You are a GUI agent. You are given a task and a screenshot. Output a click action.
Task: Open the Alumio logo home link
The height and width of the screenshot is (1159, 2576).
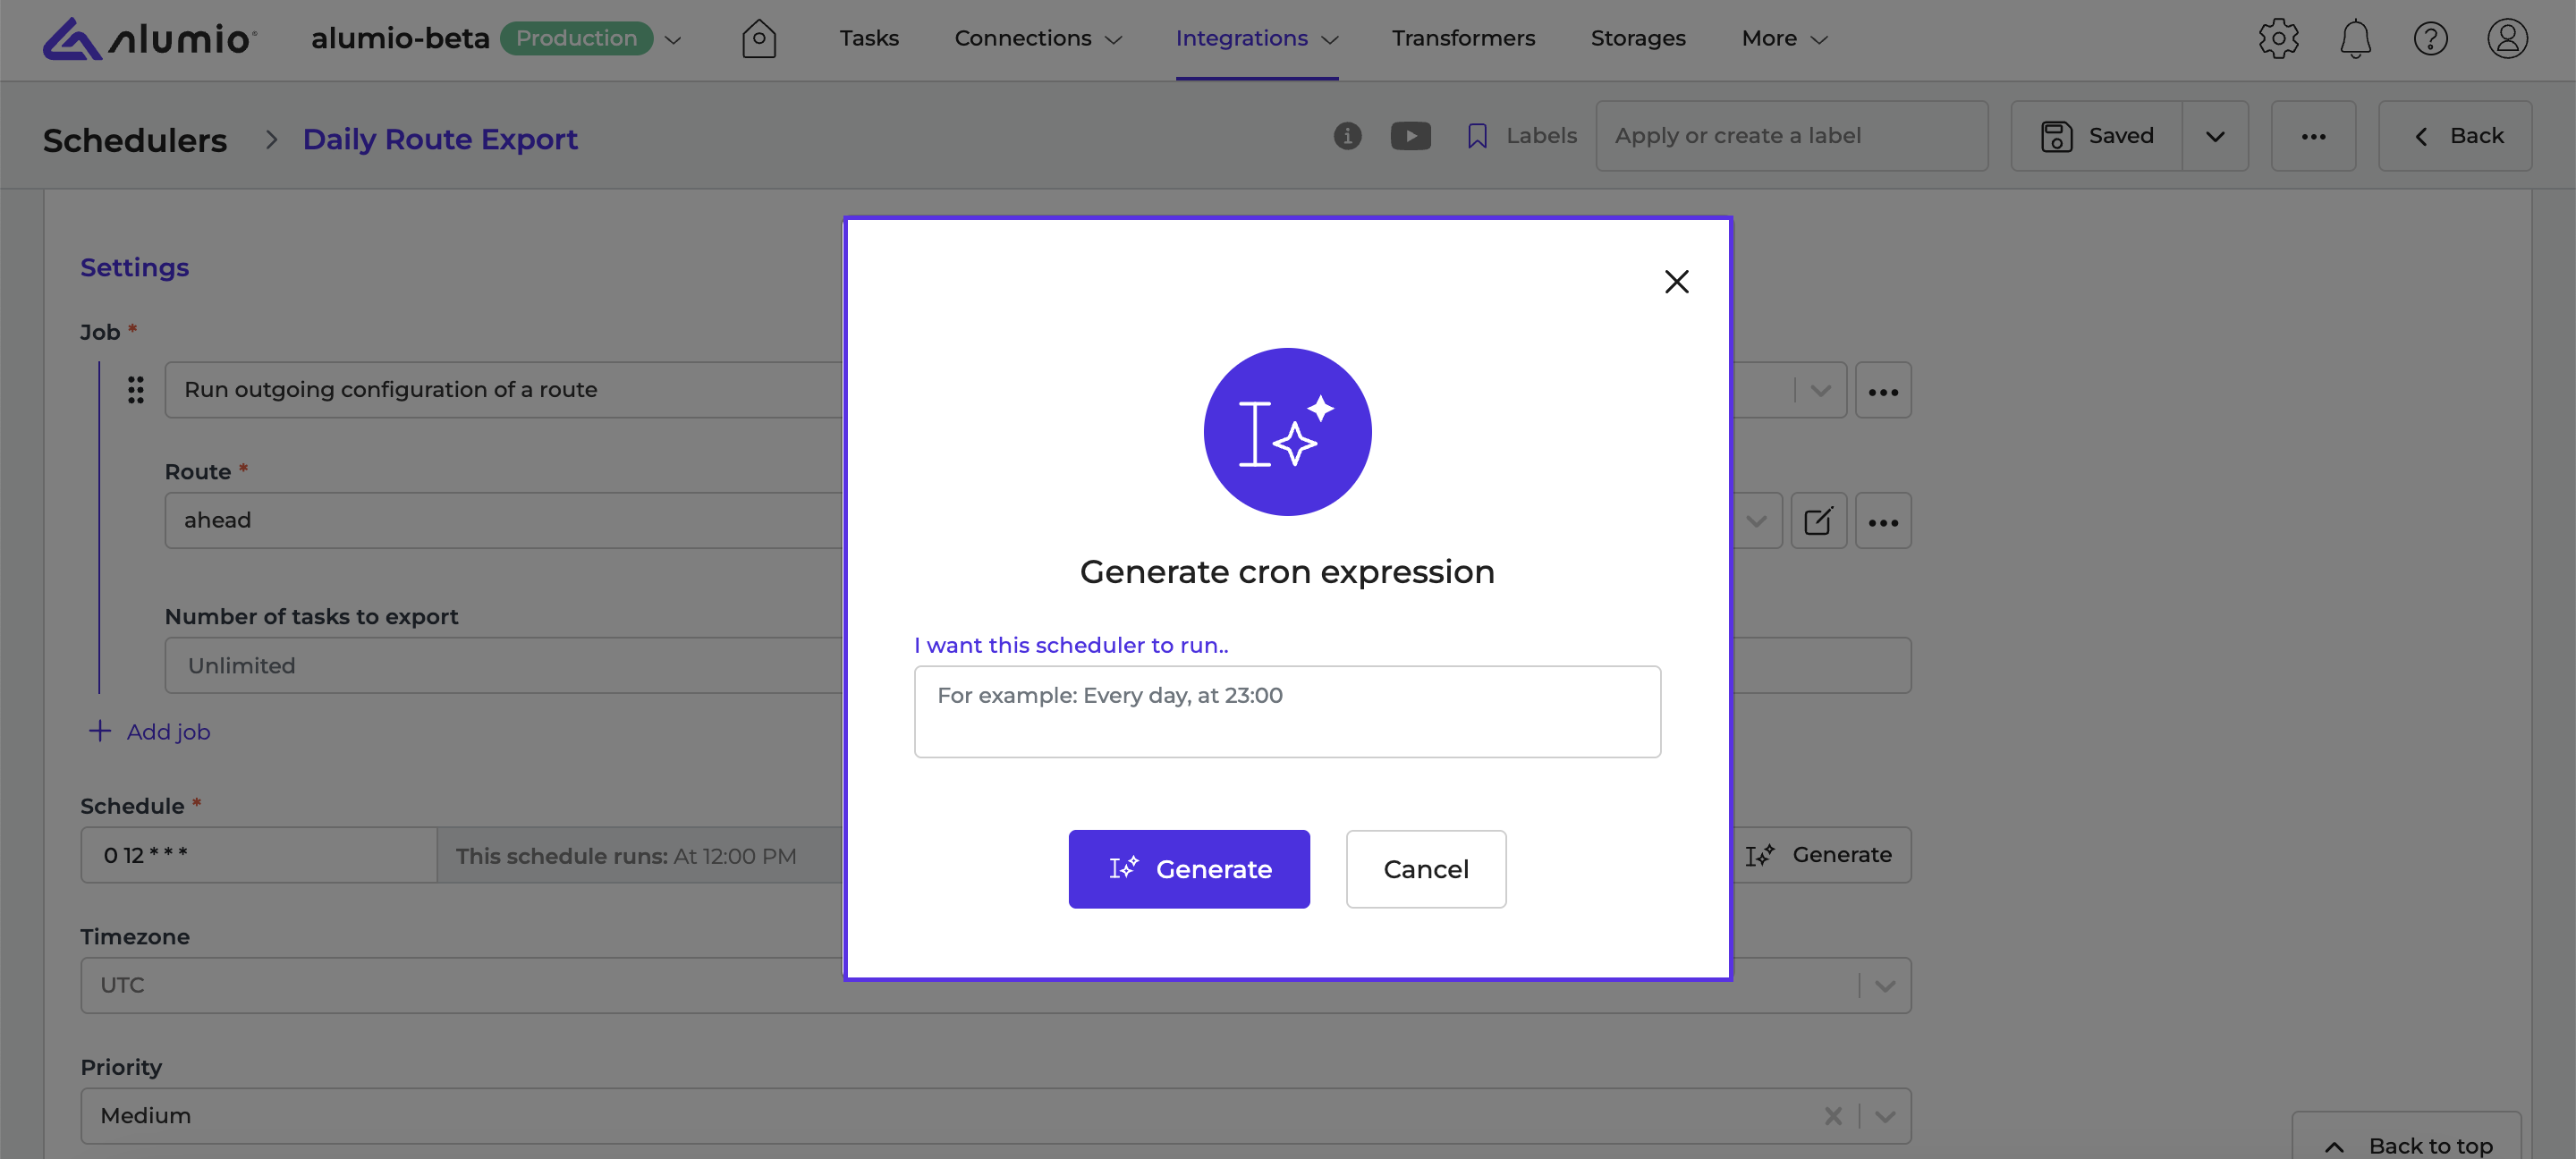point(150,39)
